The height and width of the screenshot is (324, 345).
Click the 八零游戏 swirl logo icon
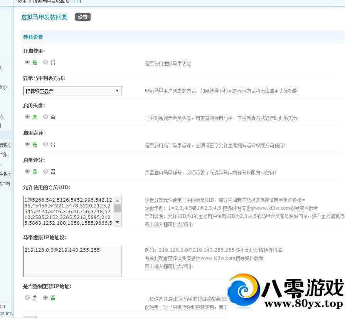pos(244,291)
